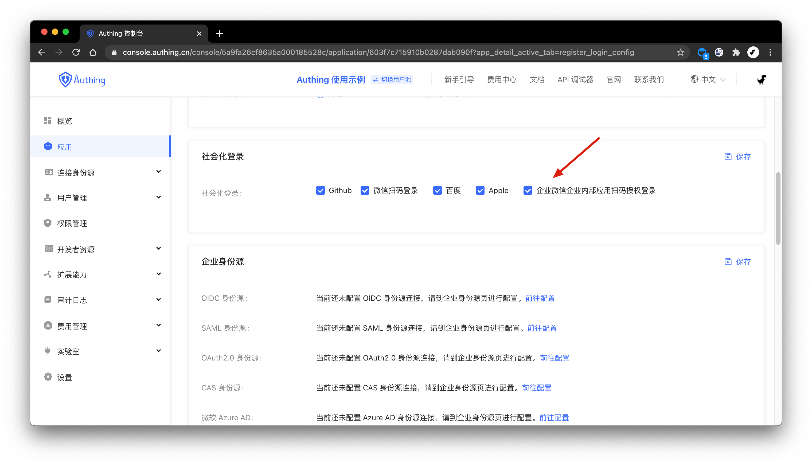Click the dinosaur user avatar
This screenshot has height=465, width=812.
coord(762,79)
